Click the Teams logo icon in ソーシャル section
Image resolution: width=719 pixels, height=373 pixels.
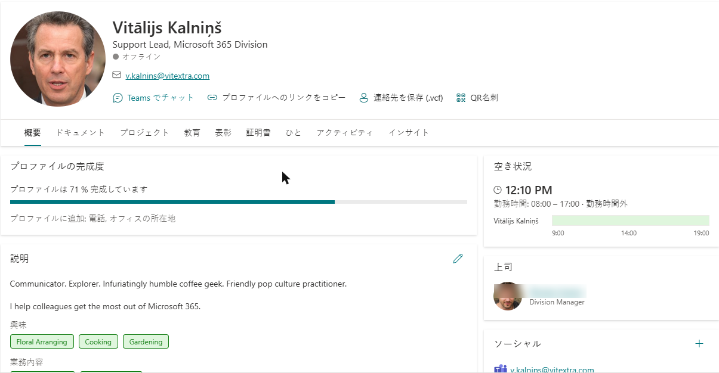coord(500,369)
